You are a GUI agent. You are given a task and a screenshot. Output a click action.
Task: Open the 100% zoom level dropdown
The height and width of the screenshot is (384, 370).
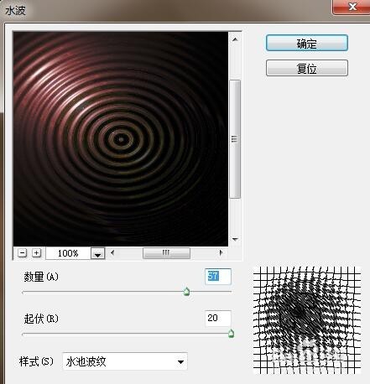[97, 253]
